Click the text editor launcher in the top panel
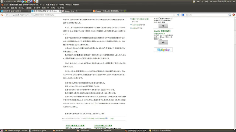The image size is (236, 132). click(37, 1)
